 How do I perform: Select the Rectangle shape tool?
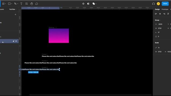tap(9, 4)
